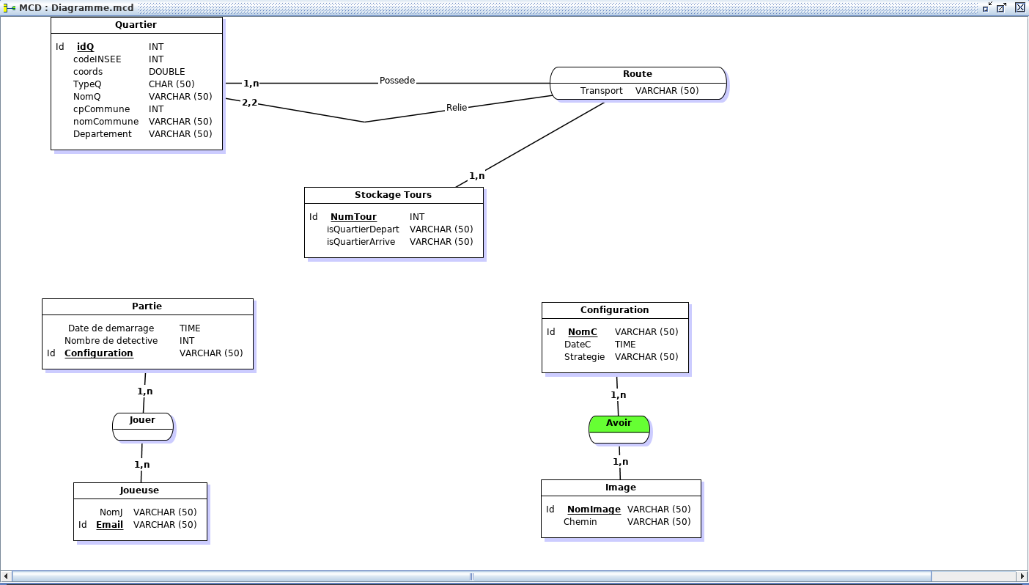This screenshot has width=1029, height=585.
Task: Maximize the MCD internal window
Action: tap(1001, 7)
